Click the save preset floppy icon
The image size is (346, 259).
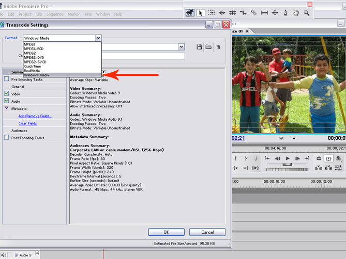pyautogui.click(x=199, y=47)
